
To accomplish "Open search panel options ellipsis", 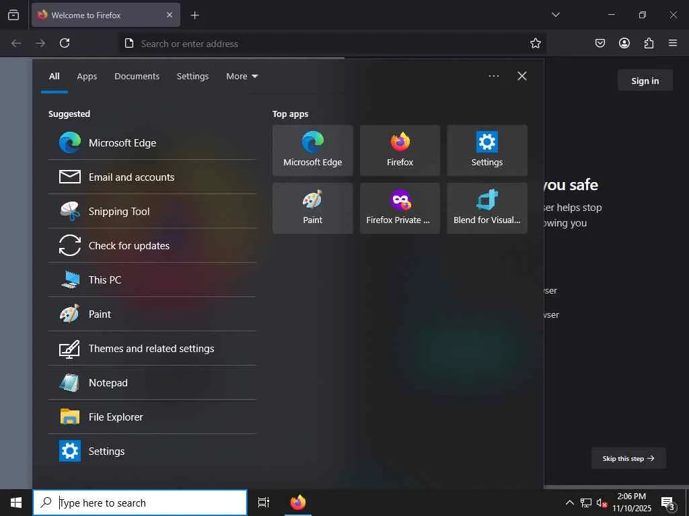I will tap(493, 76).
